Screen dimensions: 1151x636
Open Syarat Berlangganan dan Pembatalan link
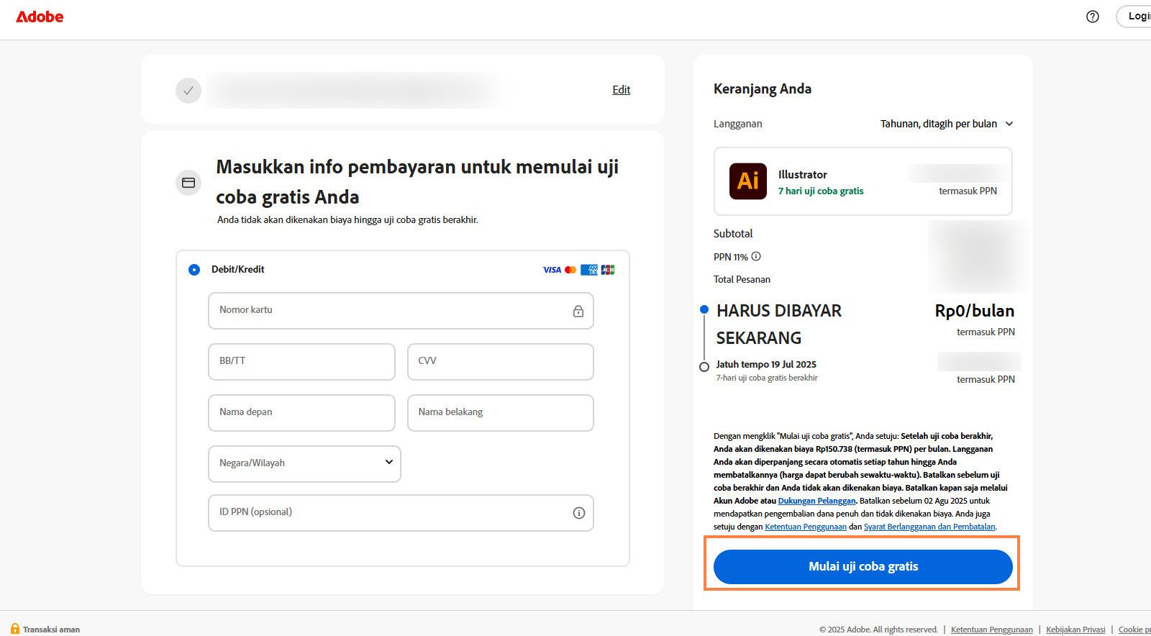click(929, 527)
